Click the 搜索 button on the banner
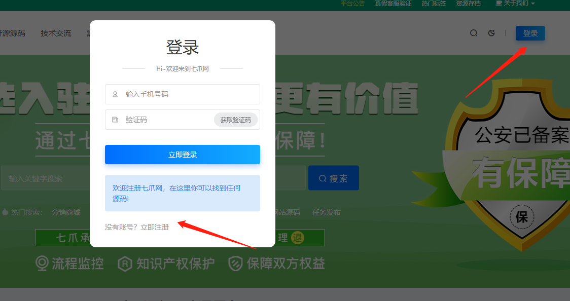The image size is (570, 301). [334, 178]
